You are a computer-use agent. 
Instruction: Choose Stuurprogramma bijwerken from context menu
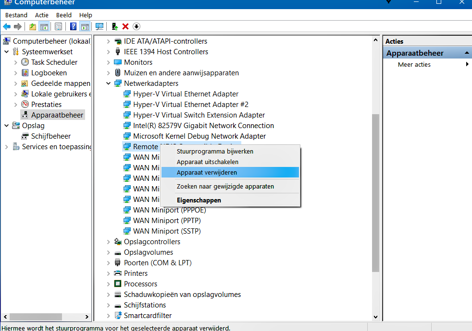(x=230, y=152)
